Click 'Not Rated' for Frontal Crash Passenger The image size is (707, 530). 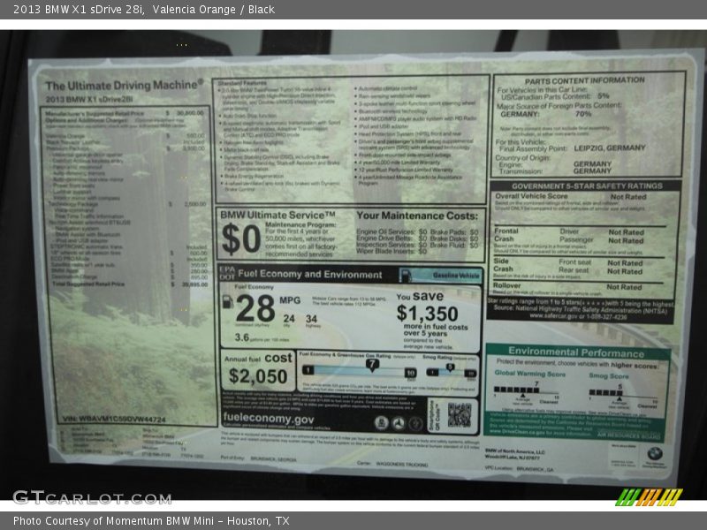pos(626,240)
